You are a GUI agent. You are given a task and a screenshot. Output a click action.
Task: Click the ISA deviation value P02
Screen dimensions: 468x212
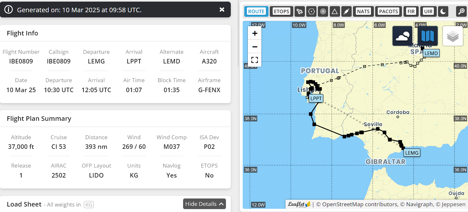point(209,147)
